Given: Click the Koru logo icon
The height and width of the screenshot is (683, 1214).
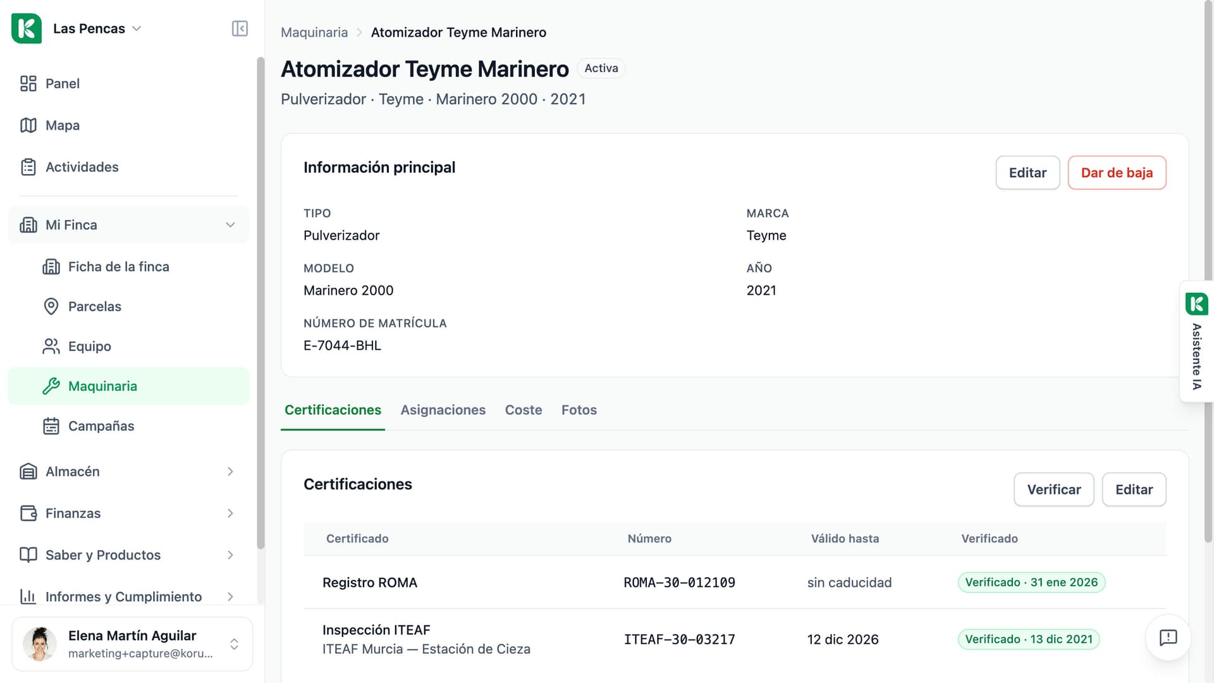Looking at the screenshot, I should (27, 28).
